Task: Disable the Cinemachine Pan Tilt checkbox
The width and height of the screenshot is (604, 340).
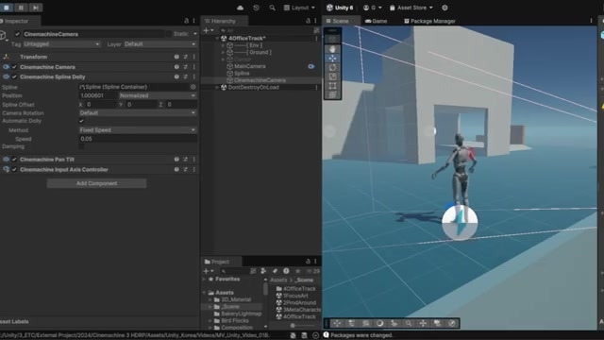Action: (x=15, y=160)
